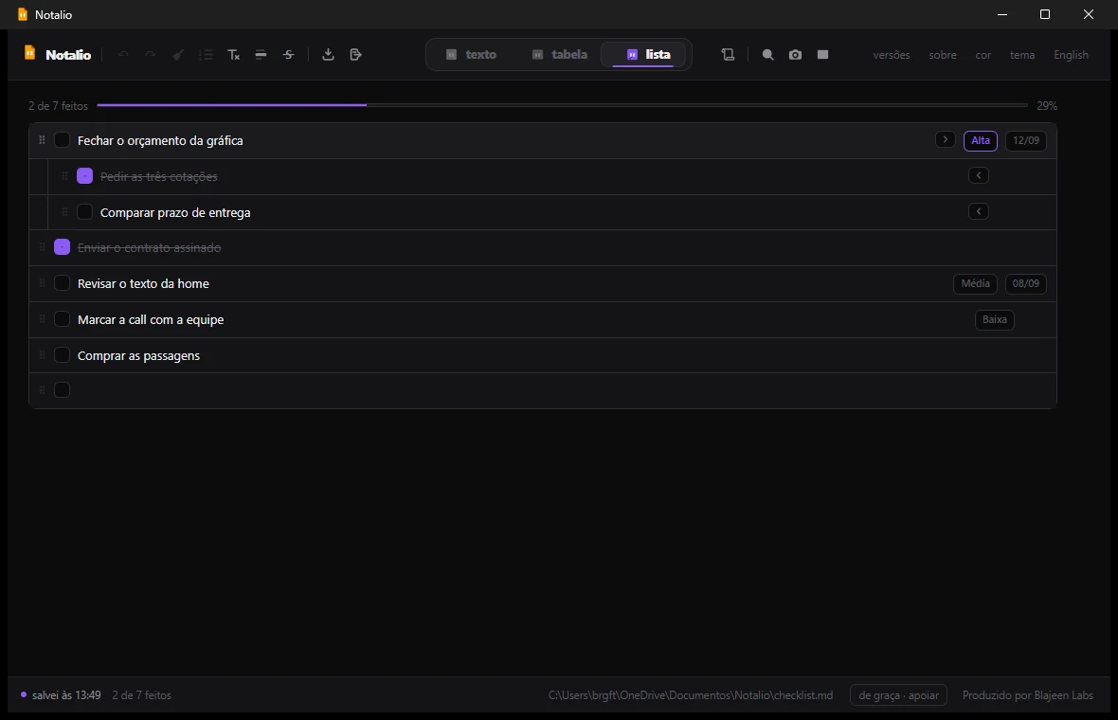Click the 'tema' option
1118x720 pixels.
[x=1022, y=55]
